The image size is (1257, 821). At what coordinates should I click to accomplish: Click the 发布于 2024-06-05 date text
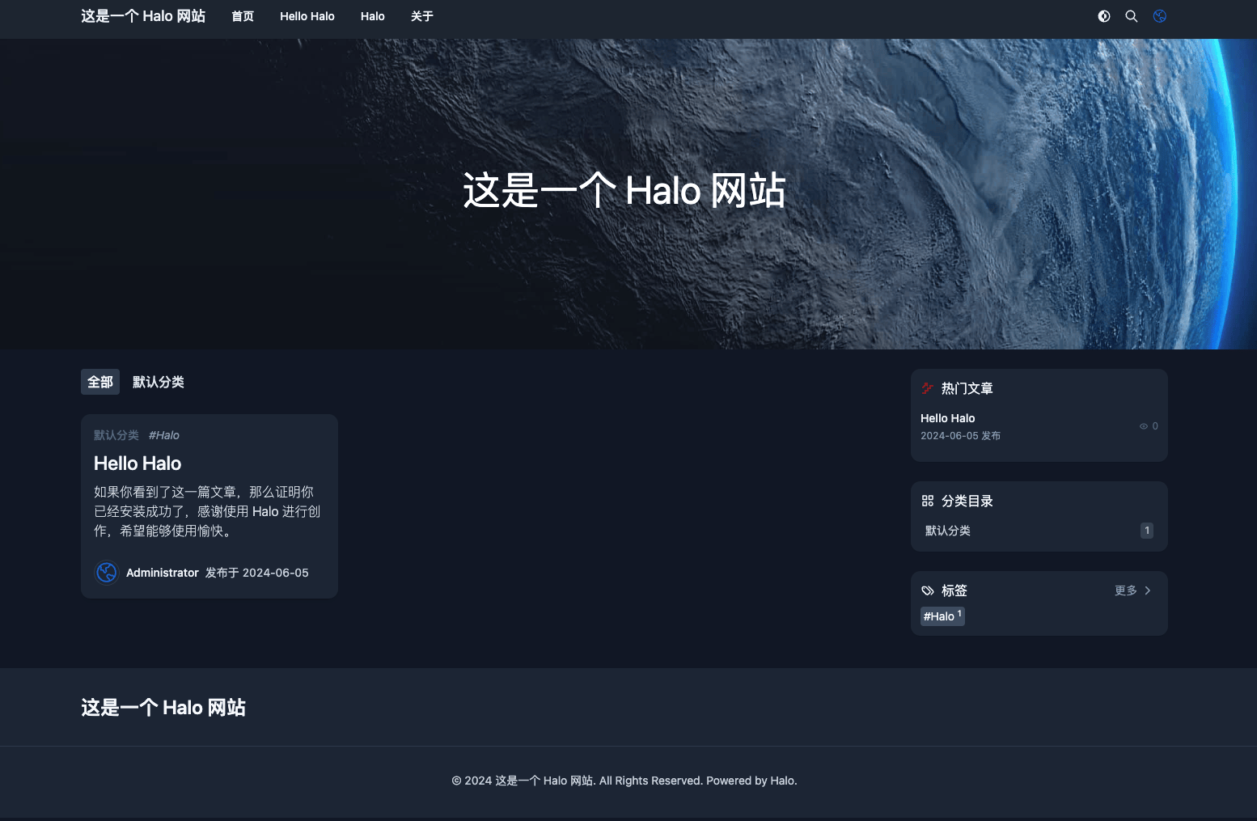point(257,573)
